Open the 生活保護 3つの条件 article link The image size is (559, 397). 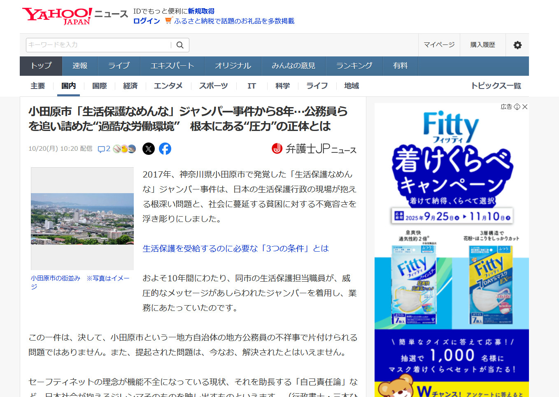[x=235, y=248]
